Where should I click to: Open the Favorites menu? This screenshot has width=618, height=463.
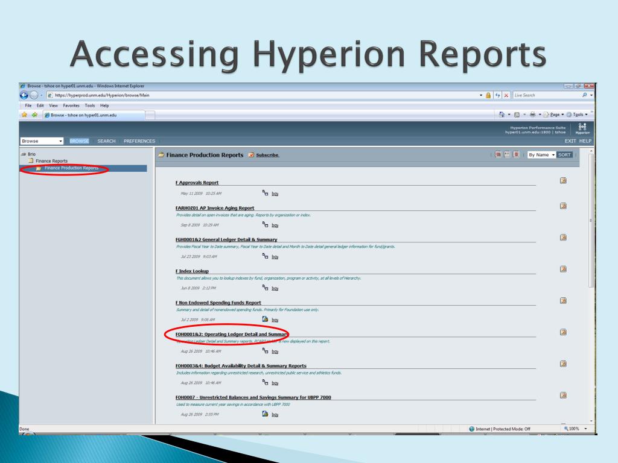pyautogui.click(x=71, y=106)
